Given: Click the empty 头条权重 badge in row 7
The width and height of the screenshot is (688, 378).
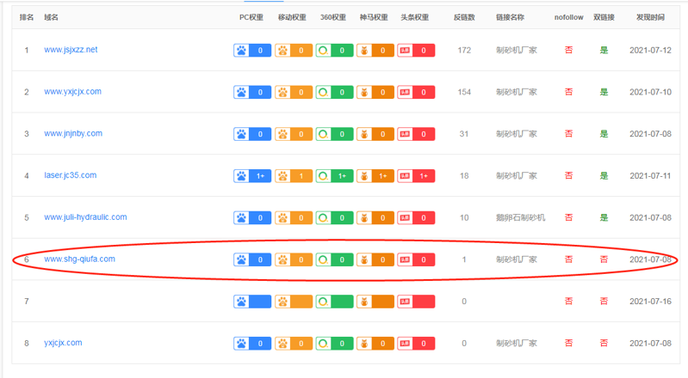Looking at the screenshot, I should click(416, 302).
